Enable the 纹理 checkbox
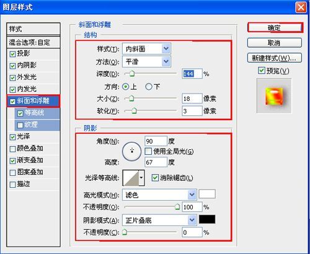The height and width of the screenshot is (254, 310). tap(20, 125)
